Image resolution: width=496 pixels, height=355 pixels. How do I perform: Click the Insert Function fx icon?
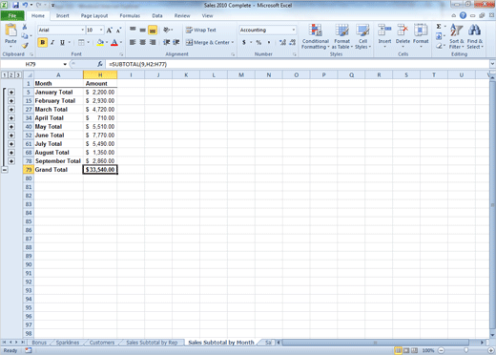click(100, 64)
